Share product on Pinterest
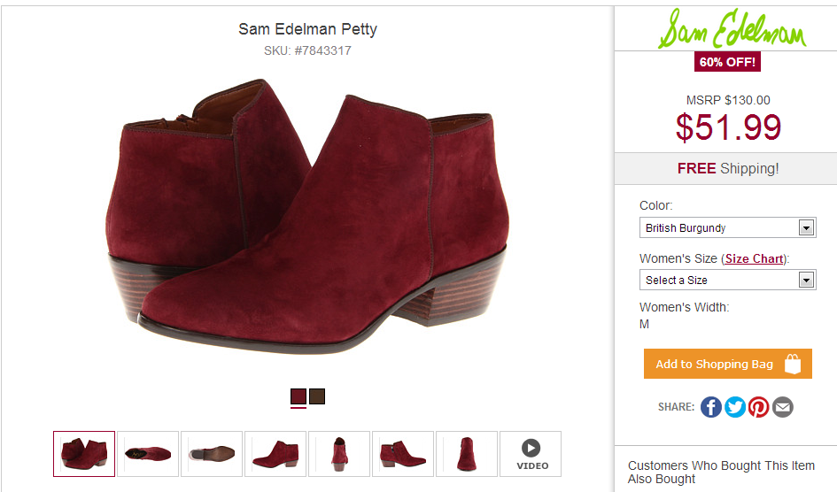The width and height of the screenshot is (837, 492). point(759,407)
